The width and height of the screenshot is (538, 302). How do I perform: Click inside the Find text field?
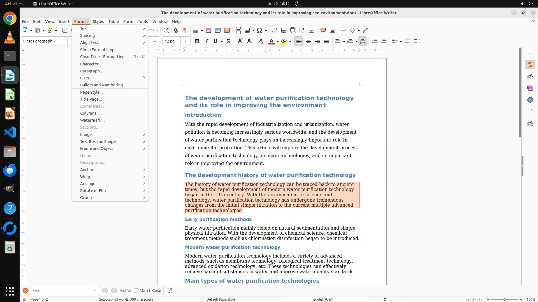click(60, 291)
